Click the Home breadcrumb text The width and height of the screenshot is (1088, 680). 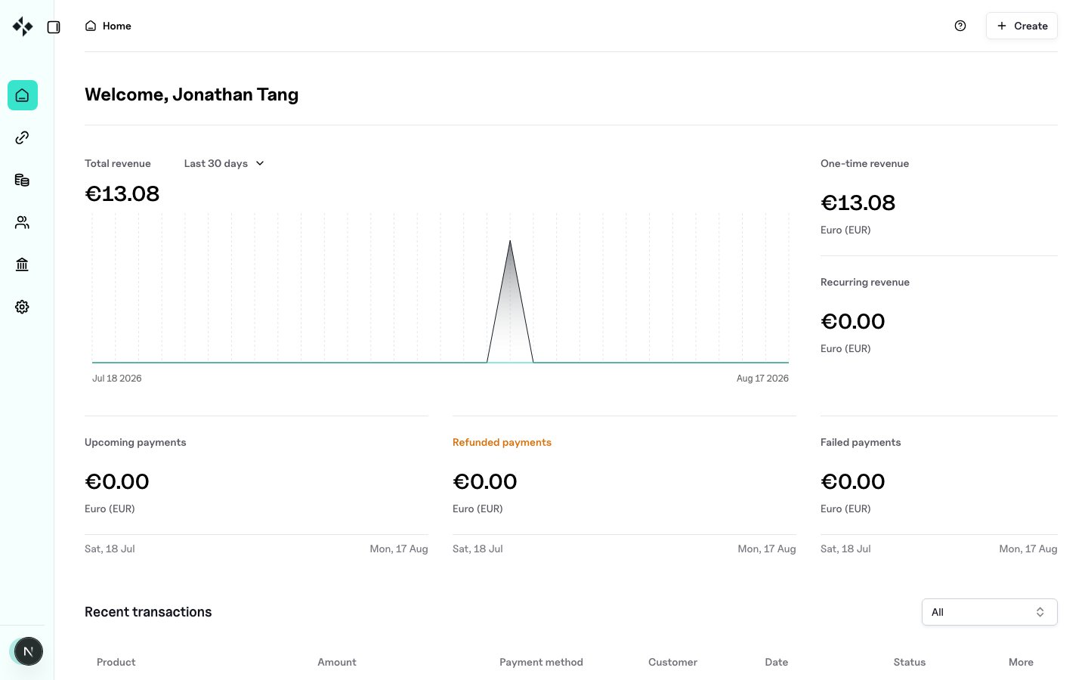pyautogui.click(x=117, y=26)
